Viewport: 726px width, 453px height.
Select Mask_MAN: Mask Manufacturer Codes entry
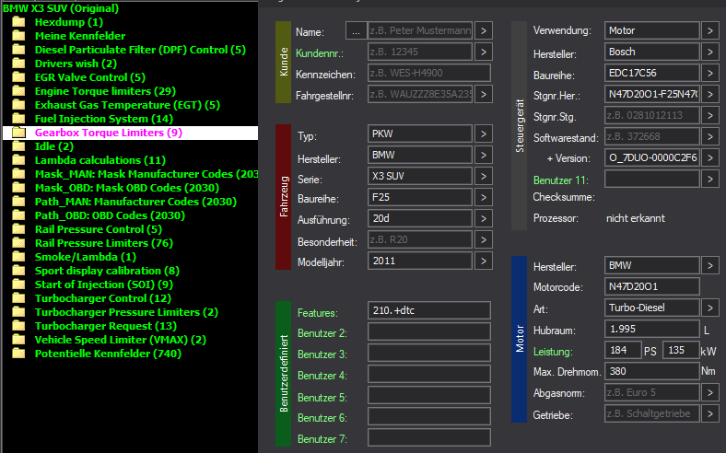click(x=146, y=174)
